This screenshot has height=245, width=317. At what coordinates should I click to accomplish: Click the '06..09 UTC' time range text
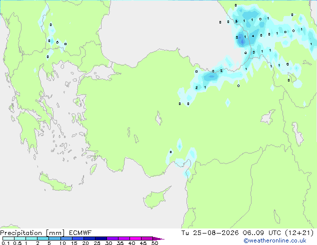click(261, 233)
